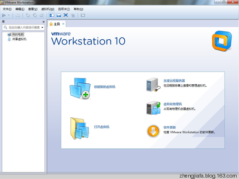Click the 软件更新 link
This screenshot has height=179, width=239.
click(170, 127)
